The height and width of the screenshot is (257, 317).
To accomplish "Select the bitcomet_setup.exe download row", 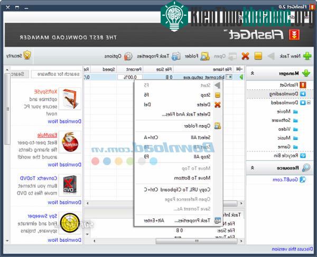I will [164, 77].
